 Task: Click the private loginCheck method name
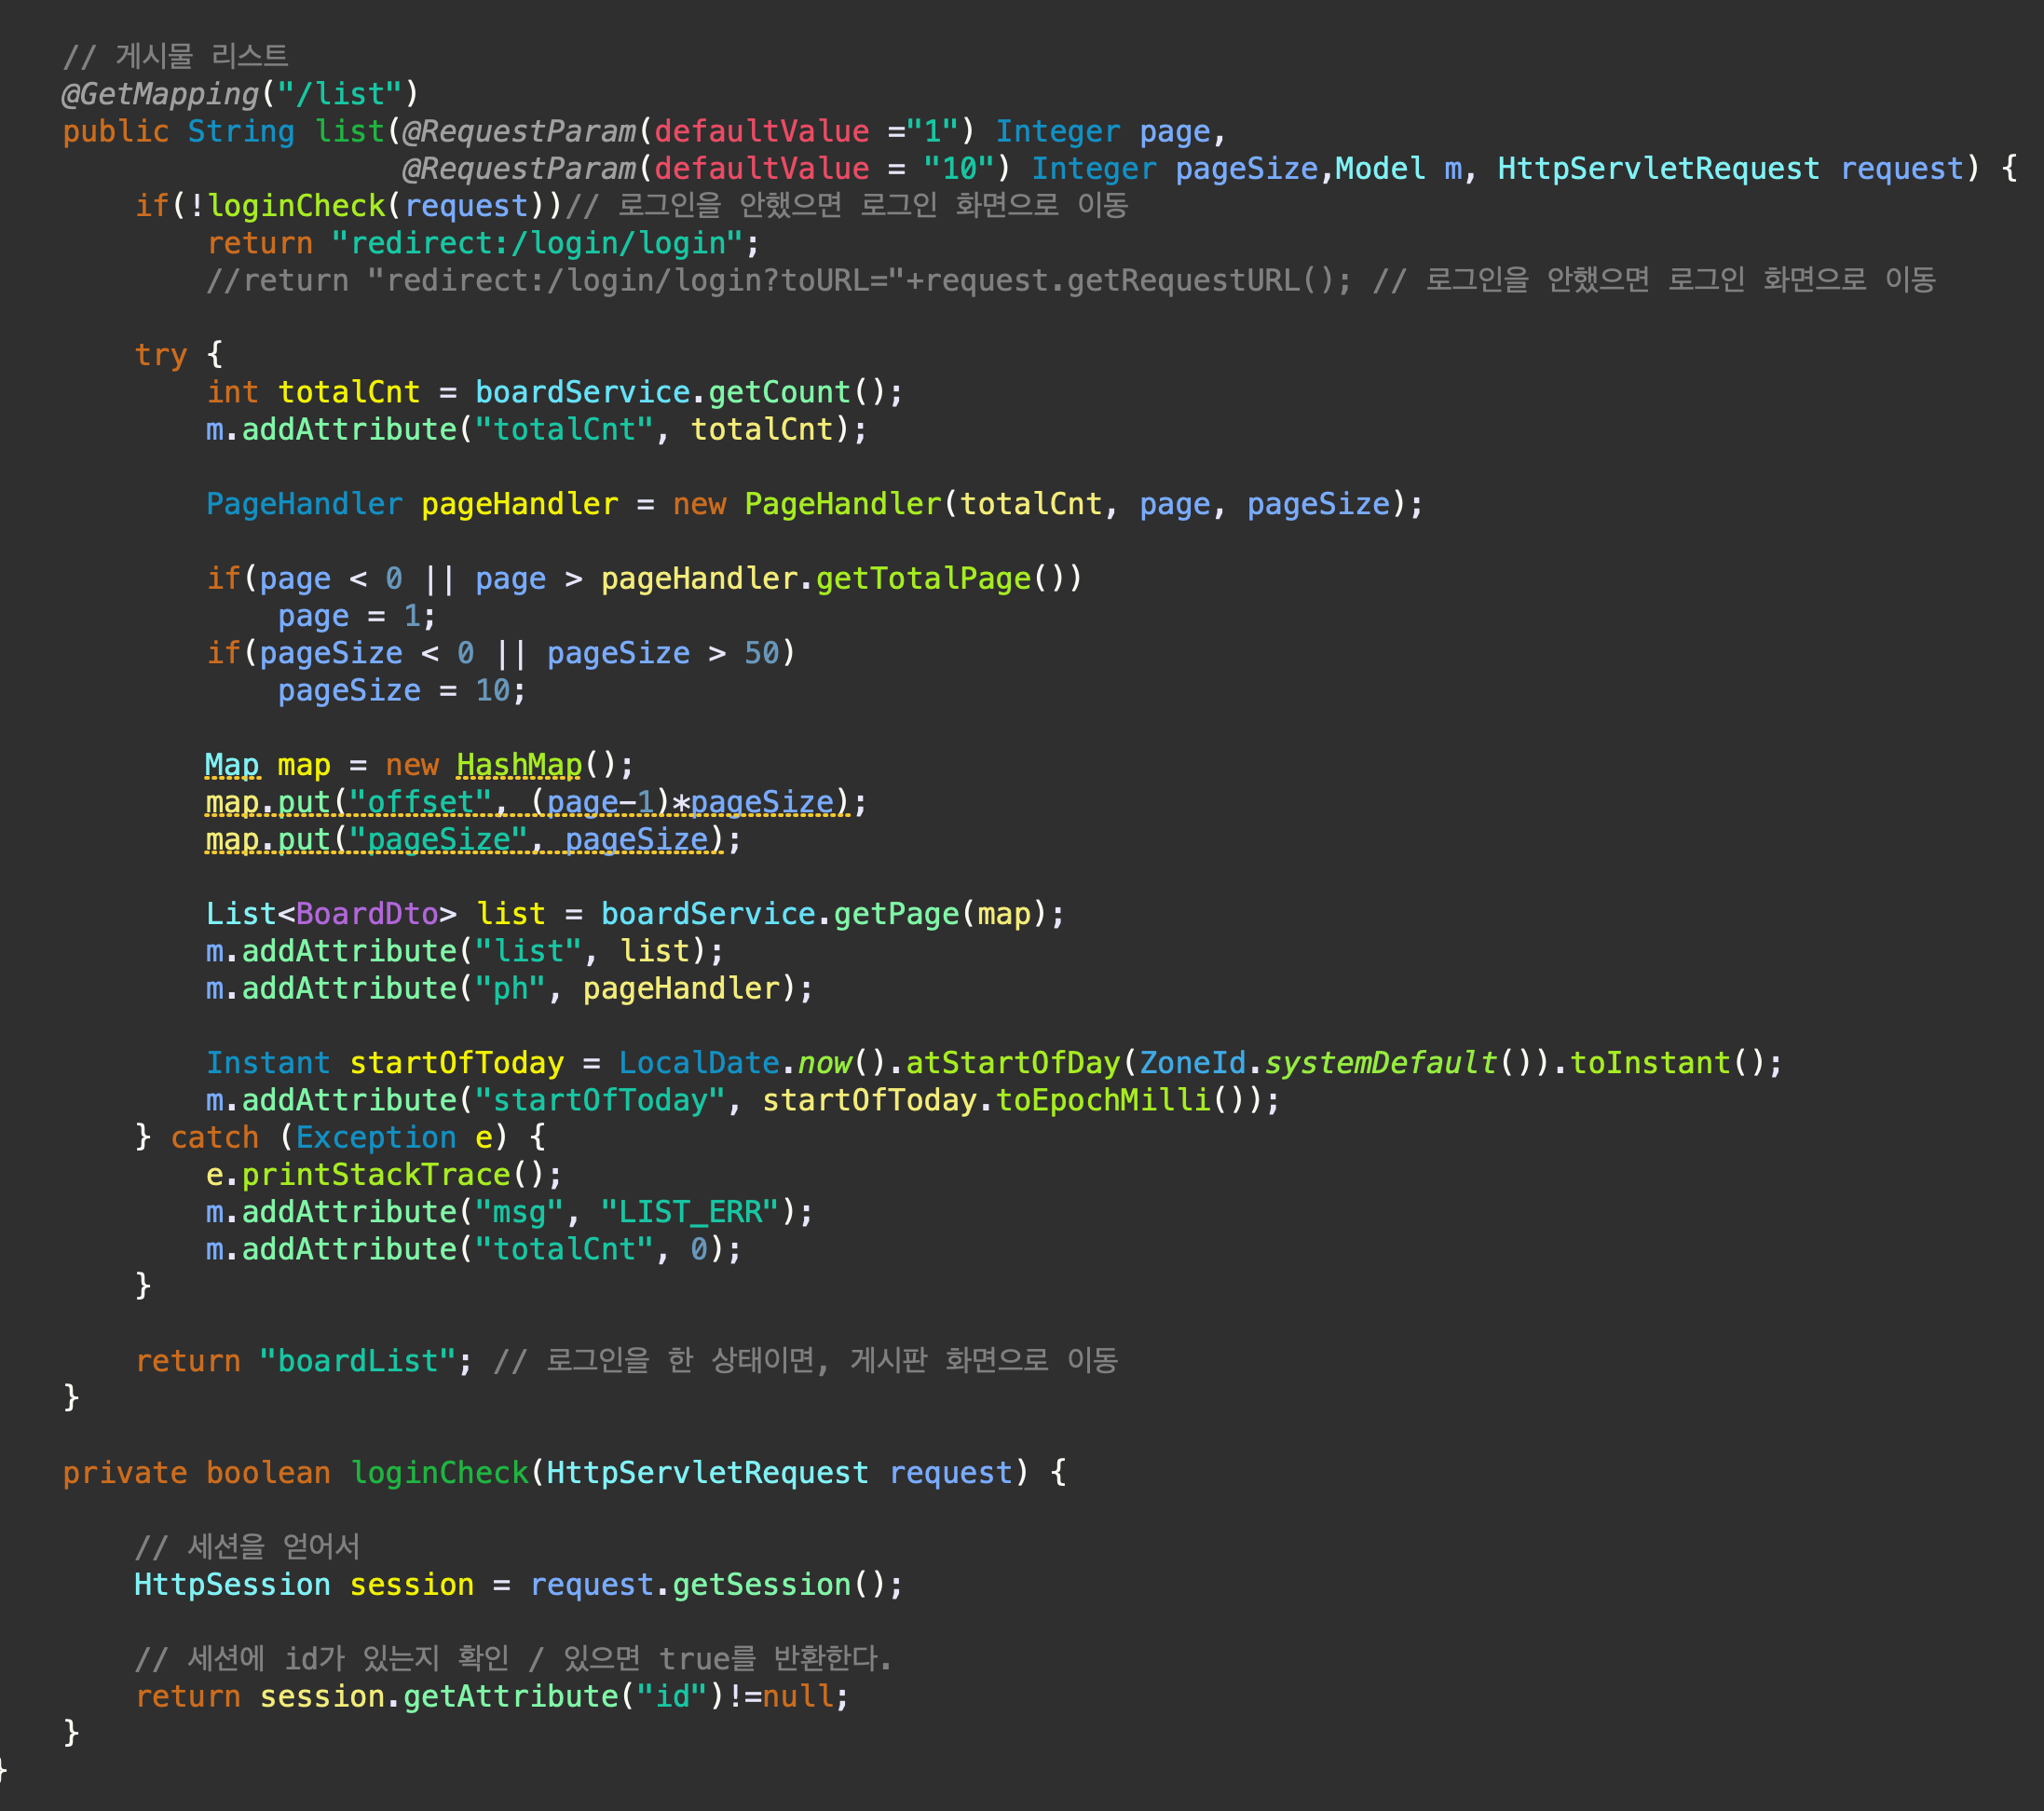439,1472
